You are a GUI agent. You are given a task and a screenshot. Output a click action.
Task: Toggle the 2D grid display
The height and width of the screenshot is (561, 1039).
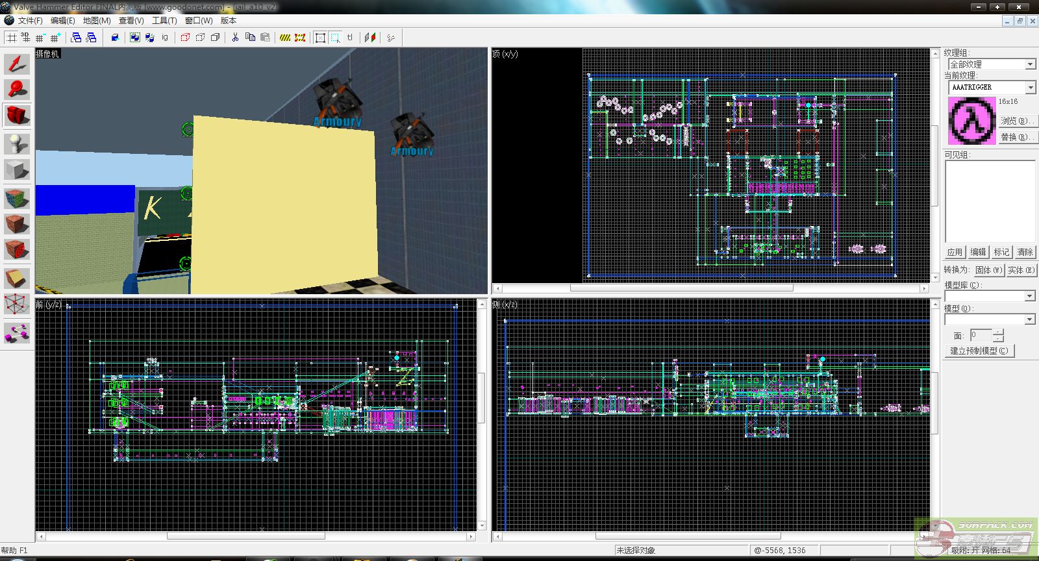(x=12, y=38)
